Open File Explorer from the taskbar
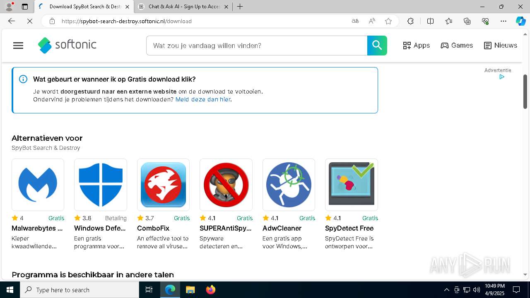Screen dimensions: 530x298 (x=190, y=290)
